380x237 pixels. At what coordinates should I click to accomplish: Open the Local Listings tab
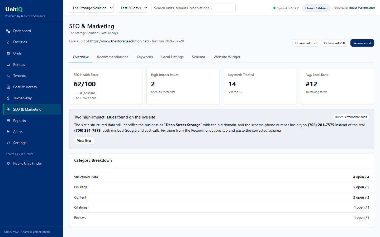[172, 57]
